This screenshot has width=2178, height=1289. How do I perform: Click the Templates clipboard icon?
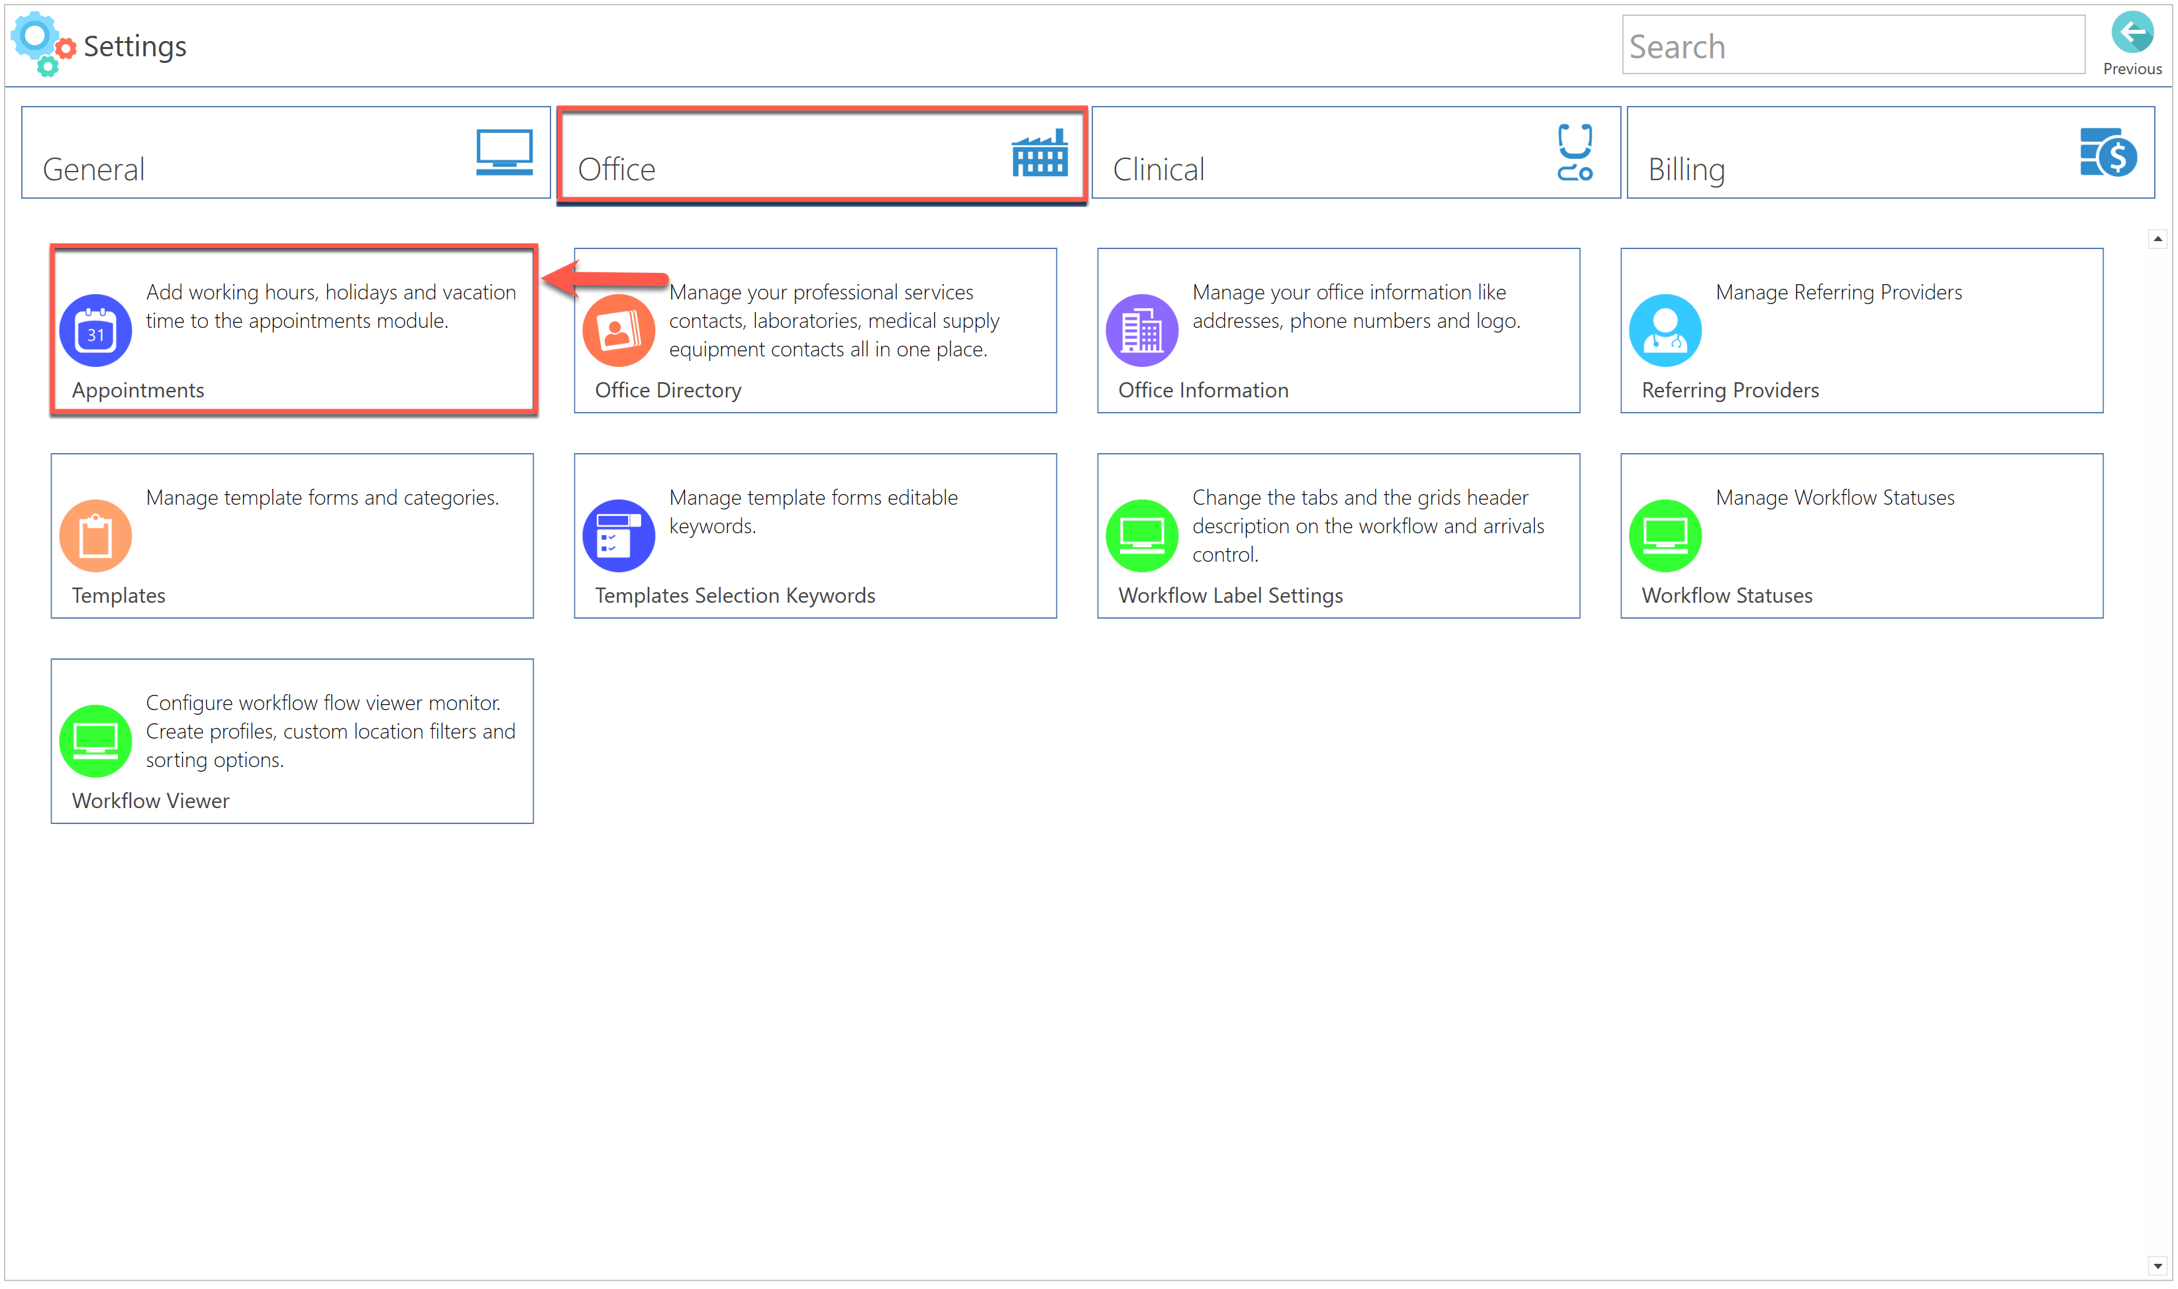(95, 536)
